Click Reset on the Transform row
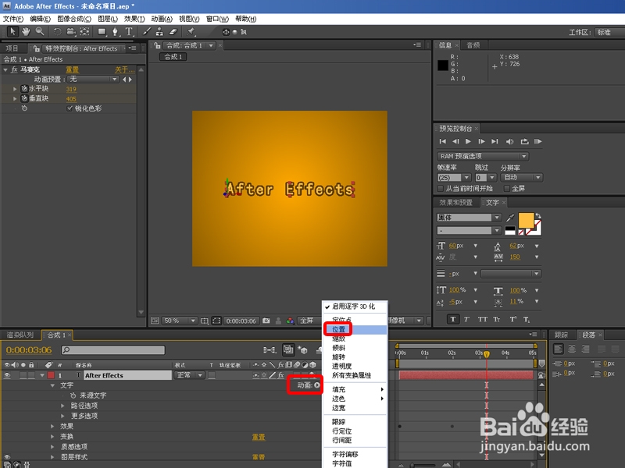 pyautogui.click(x=259, y=437)
